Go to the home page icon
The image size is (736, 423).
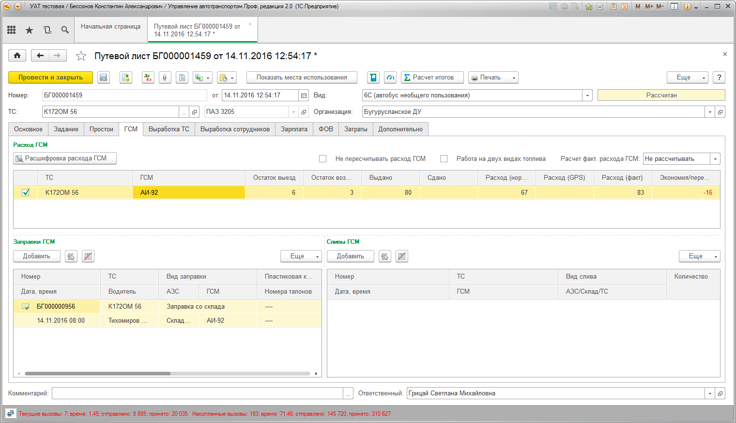(17, 56)
